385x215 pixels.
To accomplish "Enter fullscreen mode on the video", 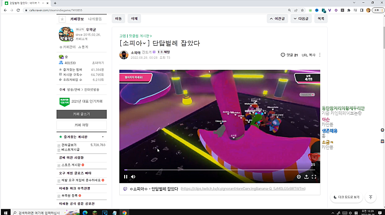I will tap(314, 176).
